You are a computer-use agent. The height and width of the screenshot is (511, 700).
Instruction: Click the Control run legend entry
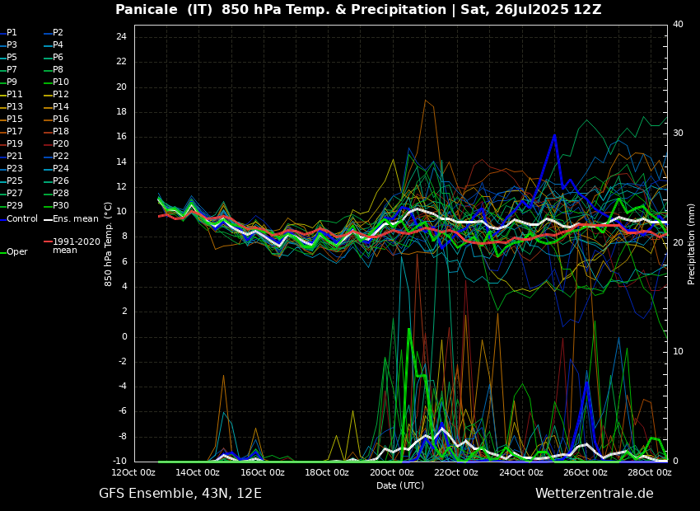[x=22, y=219]
